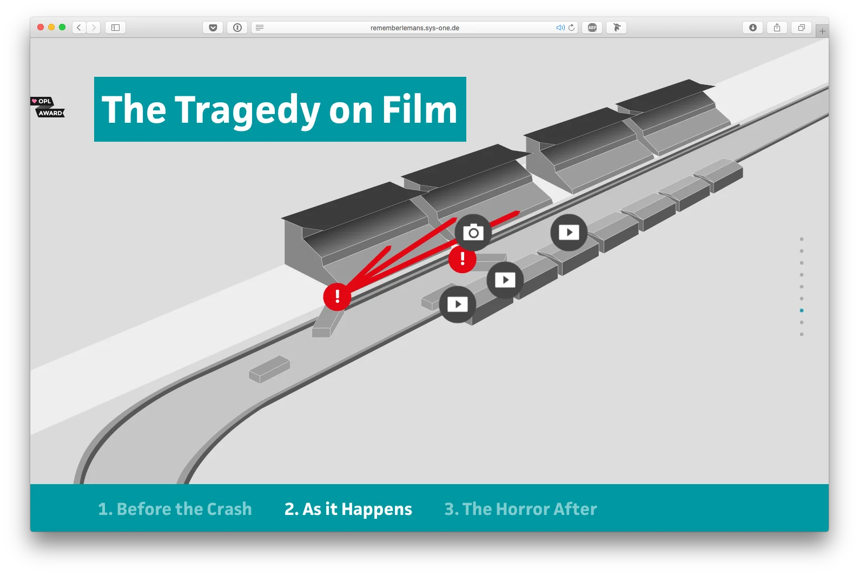Open the Share menu in Safari

click(x=777, y=28)
